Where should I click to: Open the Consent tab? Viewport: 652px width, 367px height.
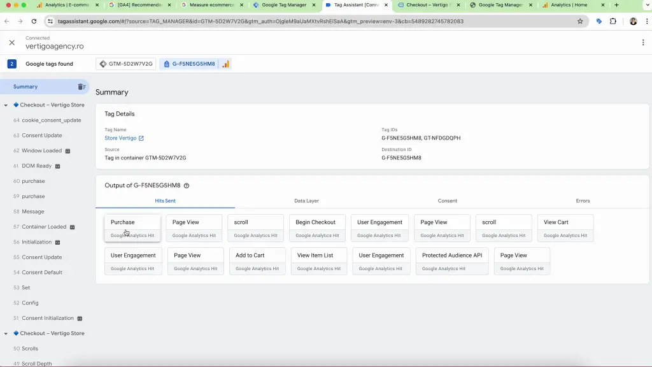(x=447, y=201)
